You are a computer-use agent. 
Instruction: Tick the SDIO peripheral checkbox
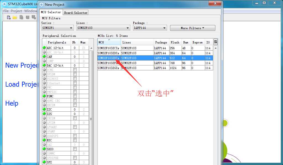click(x=75, y=149)
